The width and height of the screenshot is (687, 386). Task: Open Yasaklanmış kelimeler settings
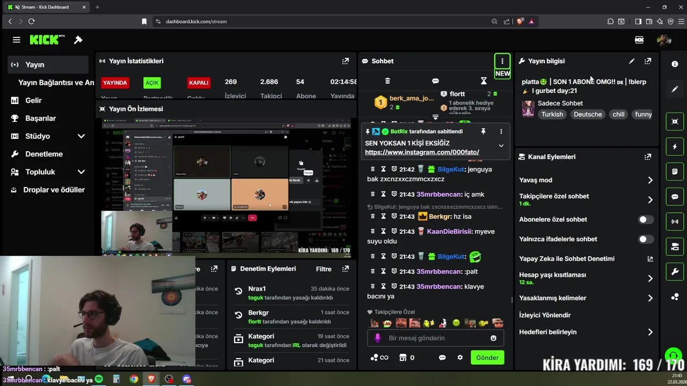click(x=586, y=298)
